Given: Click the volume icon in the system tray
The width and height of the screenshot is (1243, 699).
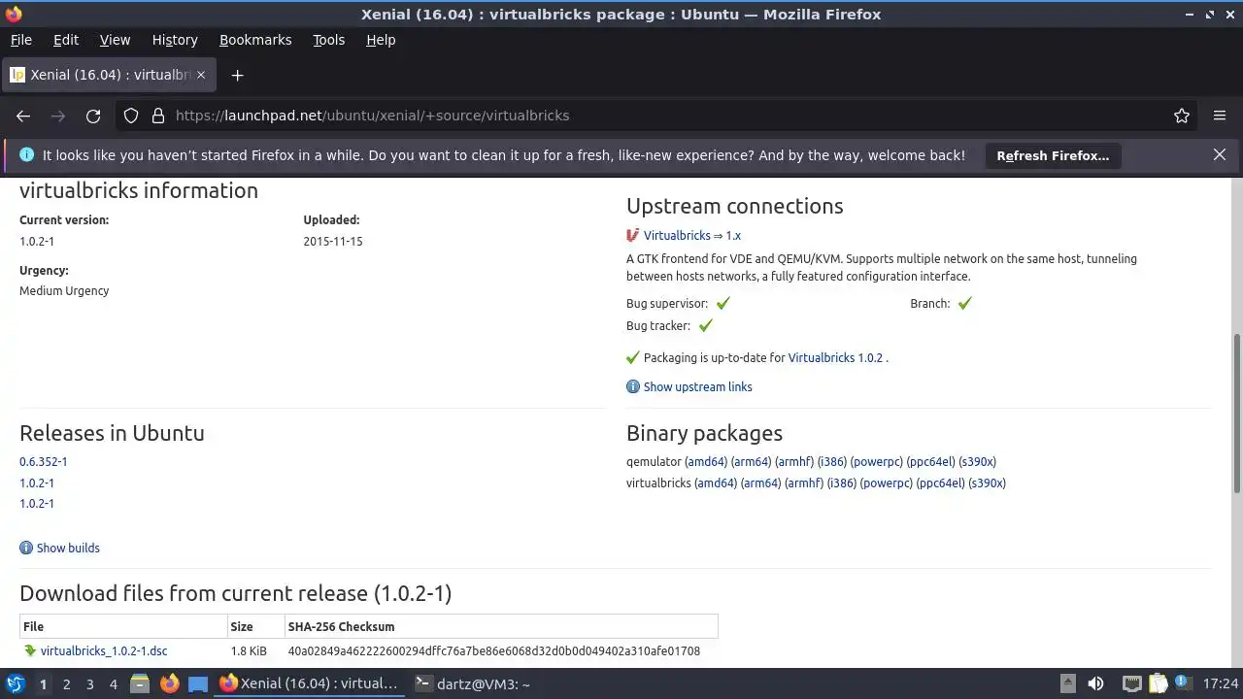Looking at the screenshot, I should [x=1095, y=683].
